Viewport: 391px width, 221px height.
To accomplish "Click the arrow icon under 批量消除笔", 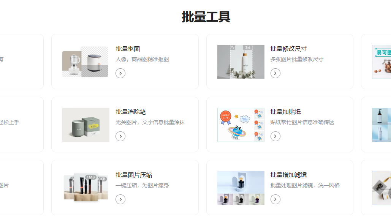I will [x=120, y=136].
